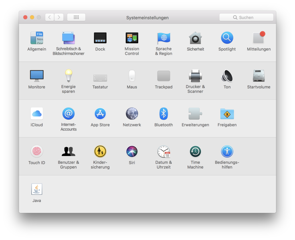
Task: Open Touch ID fingerprint settings
Action: coord(37,151)
